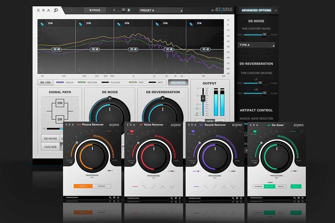Click the -65 dB threshold handle in band two
Viewport: 335px width, 223px height.
95,49
